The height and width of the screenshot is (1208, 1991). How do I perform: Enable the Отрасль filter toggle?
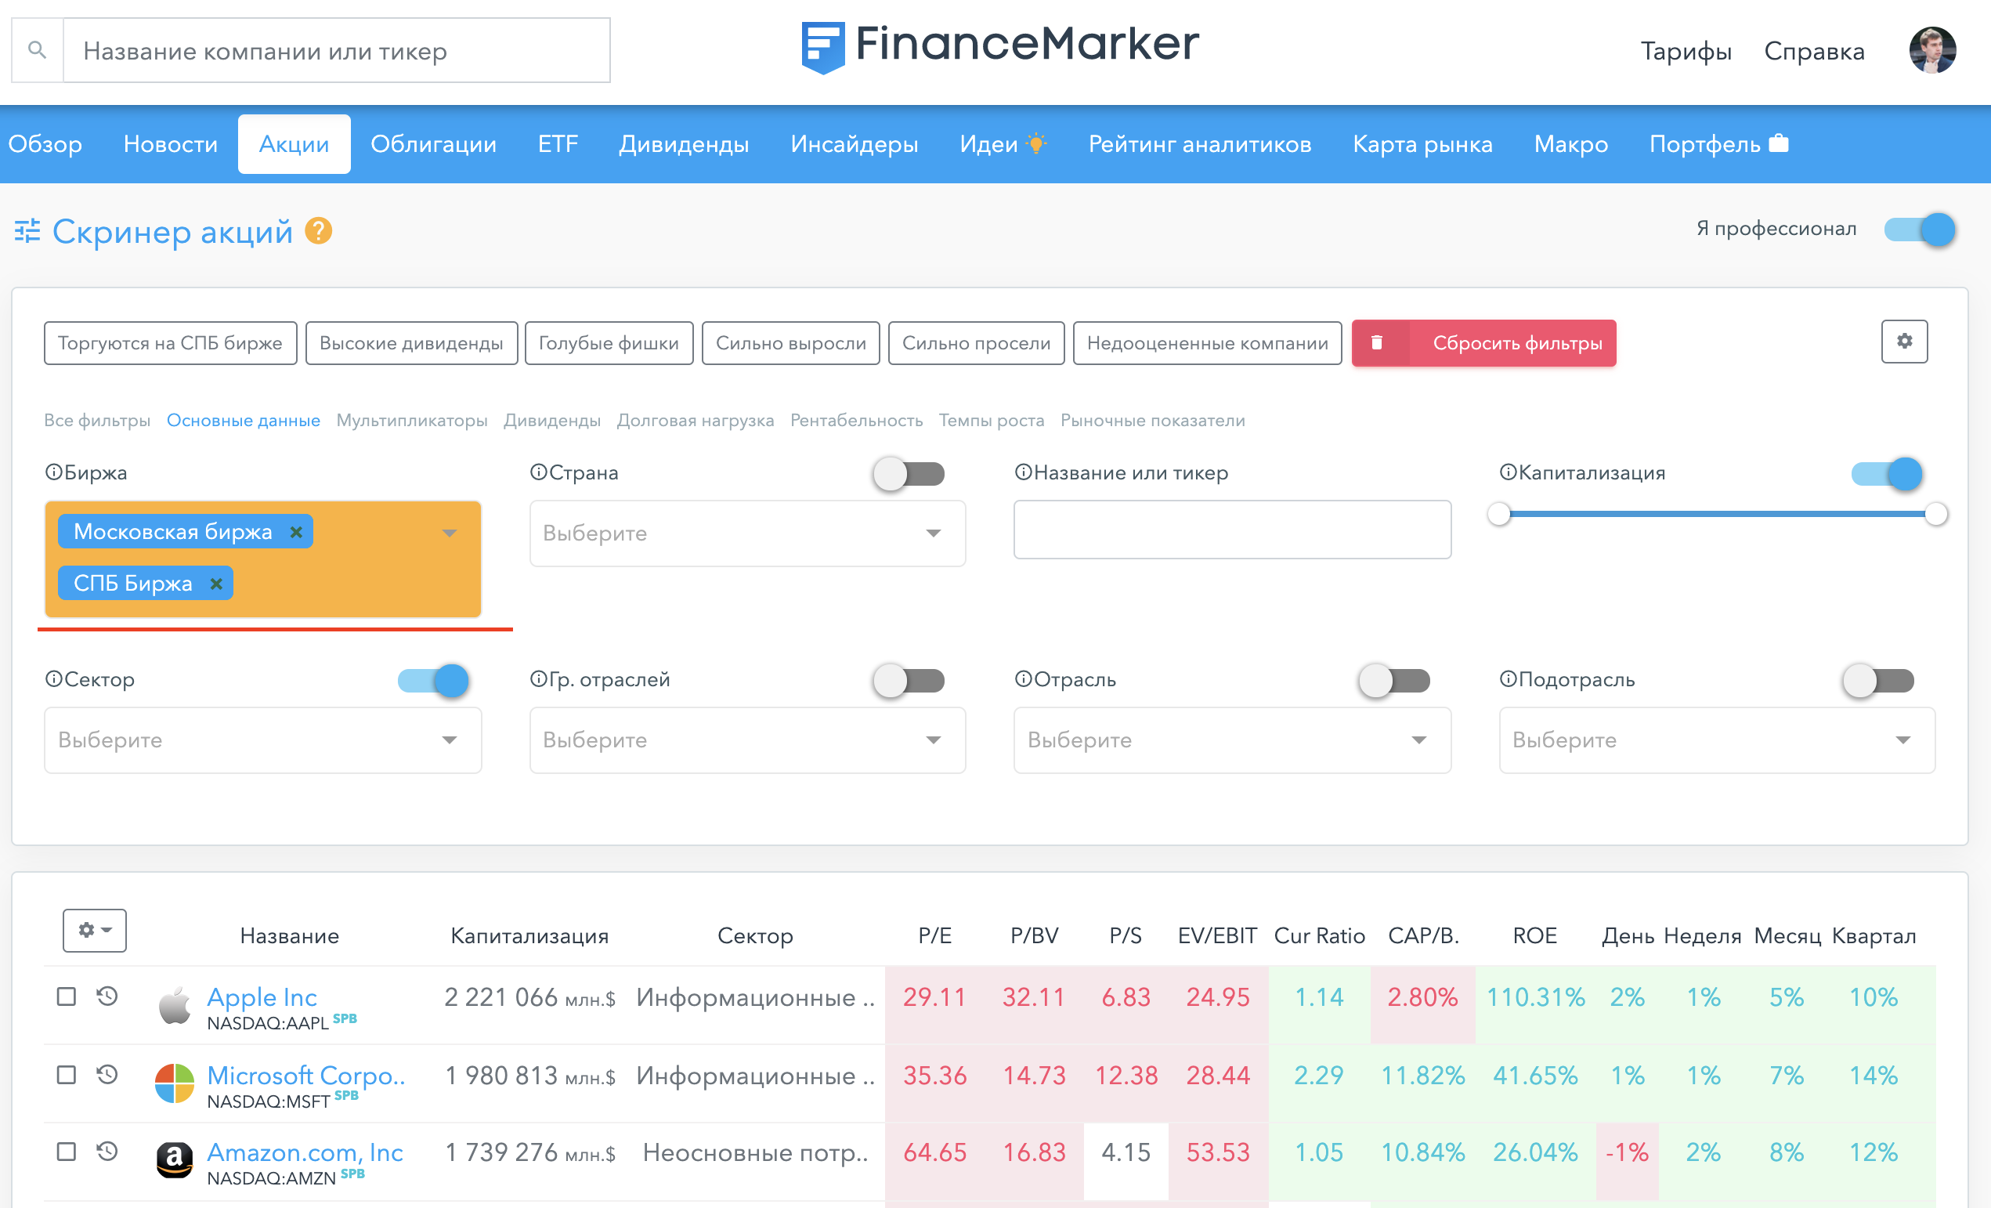click(1394, 680)
